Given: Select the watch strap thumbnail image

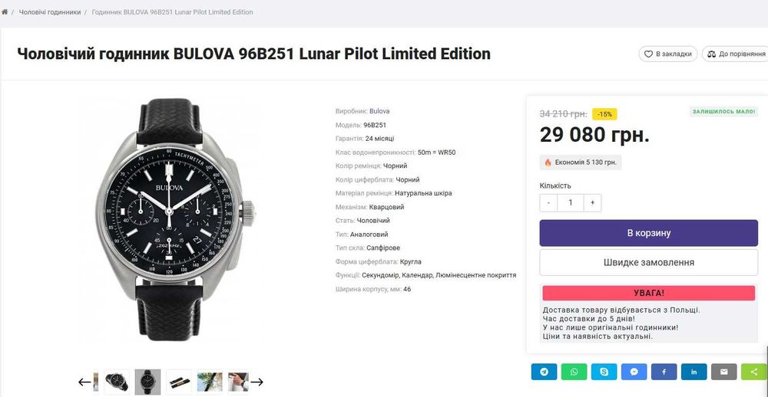Looking at the screenshot, I should 178,381.
